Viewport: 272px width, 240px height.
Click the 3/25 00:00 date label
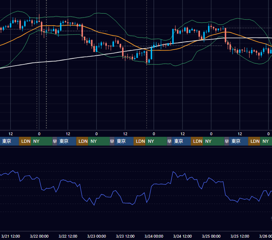pyautogui.click(x=211, y=236)
